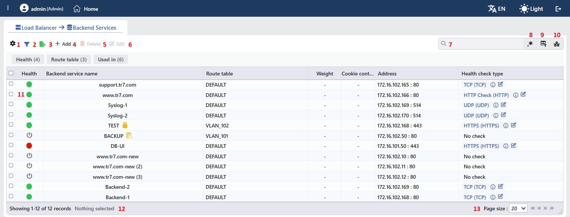Edit health check of www.tr7.com row

(523, 94)
